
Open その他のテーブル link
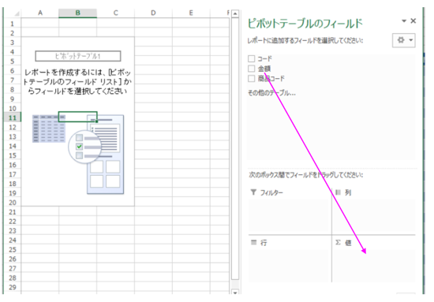point(271,93)
